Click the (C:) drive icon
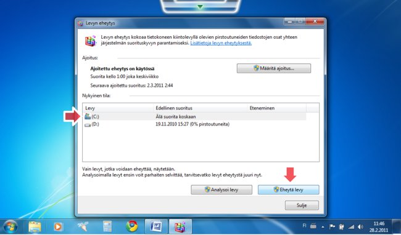This screenshot has width=401, height=235. (88, 116)
